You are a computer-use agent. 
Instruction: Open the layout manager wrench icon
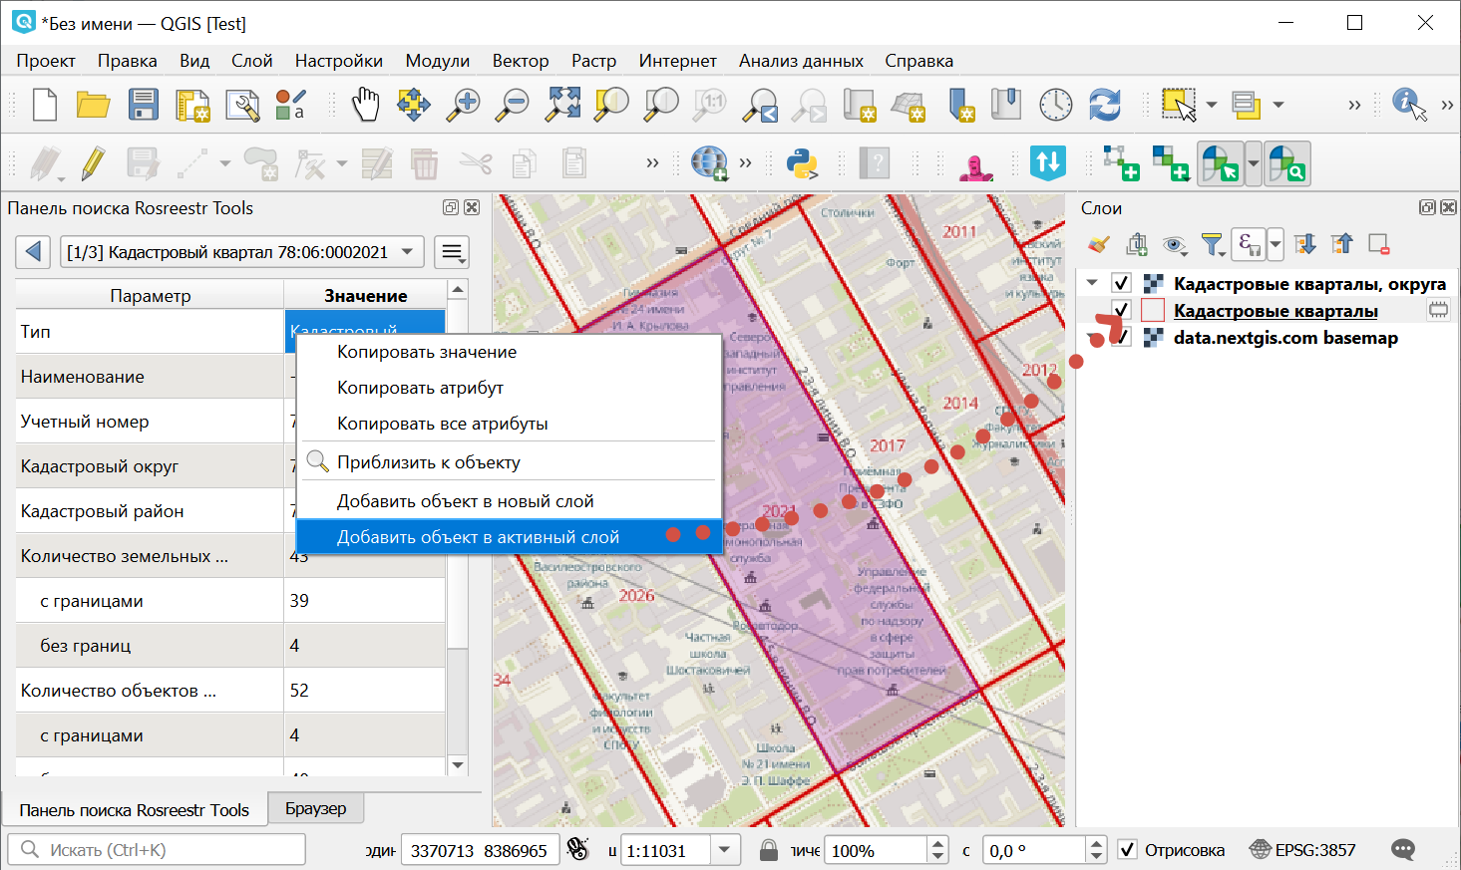click(x=242, y=105)
